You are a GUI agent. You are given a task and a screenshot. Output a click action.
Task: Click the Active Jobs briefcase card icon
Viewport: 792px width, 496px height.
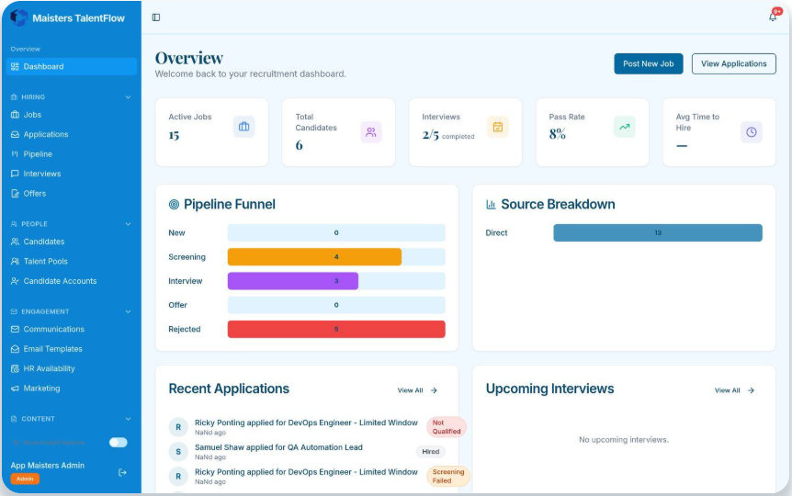click(244, 127)
